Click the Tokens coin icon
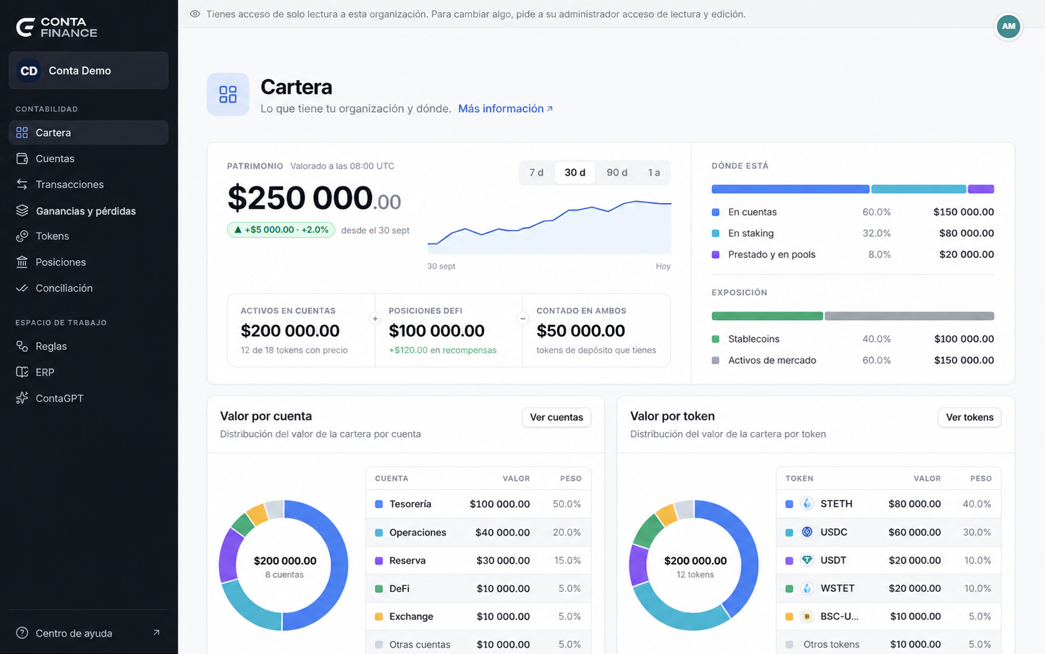 click(22, 236)
